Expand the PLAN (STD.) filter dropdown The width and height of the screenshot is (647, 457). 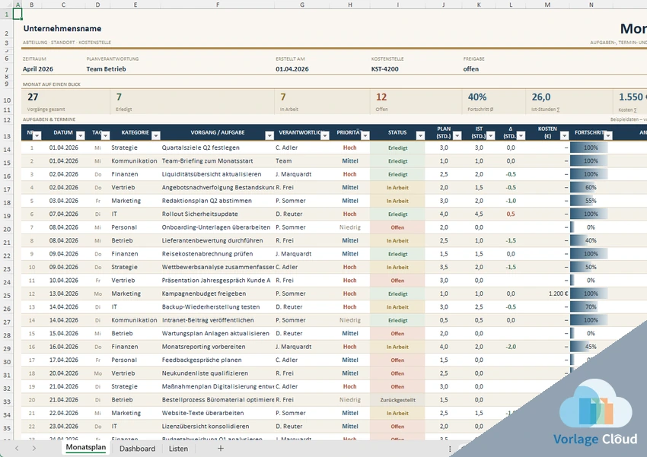[457, 135]
